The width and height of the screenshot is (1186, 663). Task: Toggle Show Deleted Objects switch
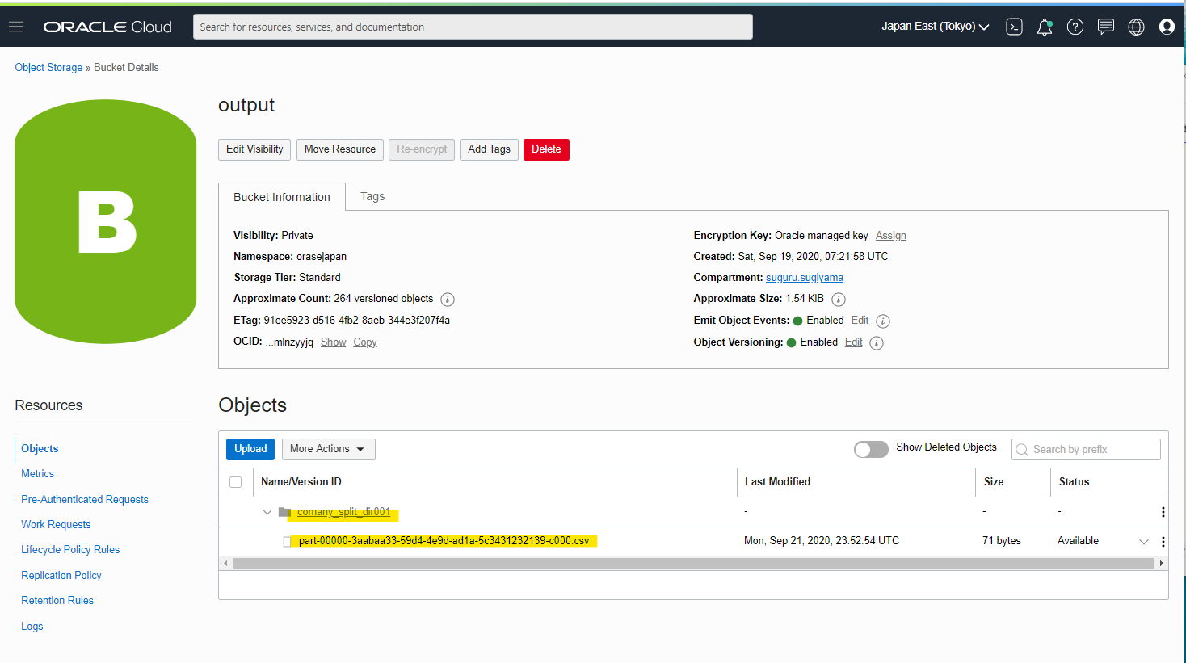click(x=871, y=449)
